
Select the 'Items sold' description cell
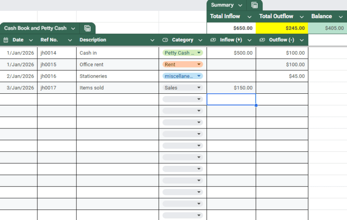click(118, 88)
